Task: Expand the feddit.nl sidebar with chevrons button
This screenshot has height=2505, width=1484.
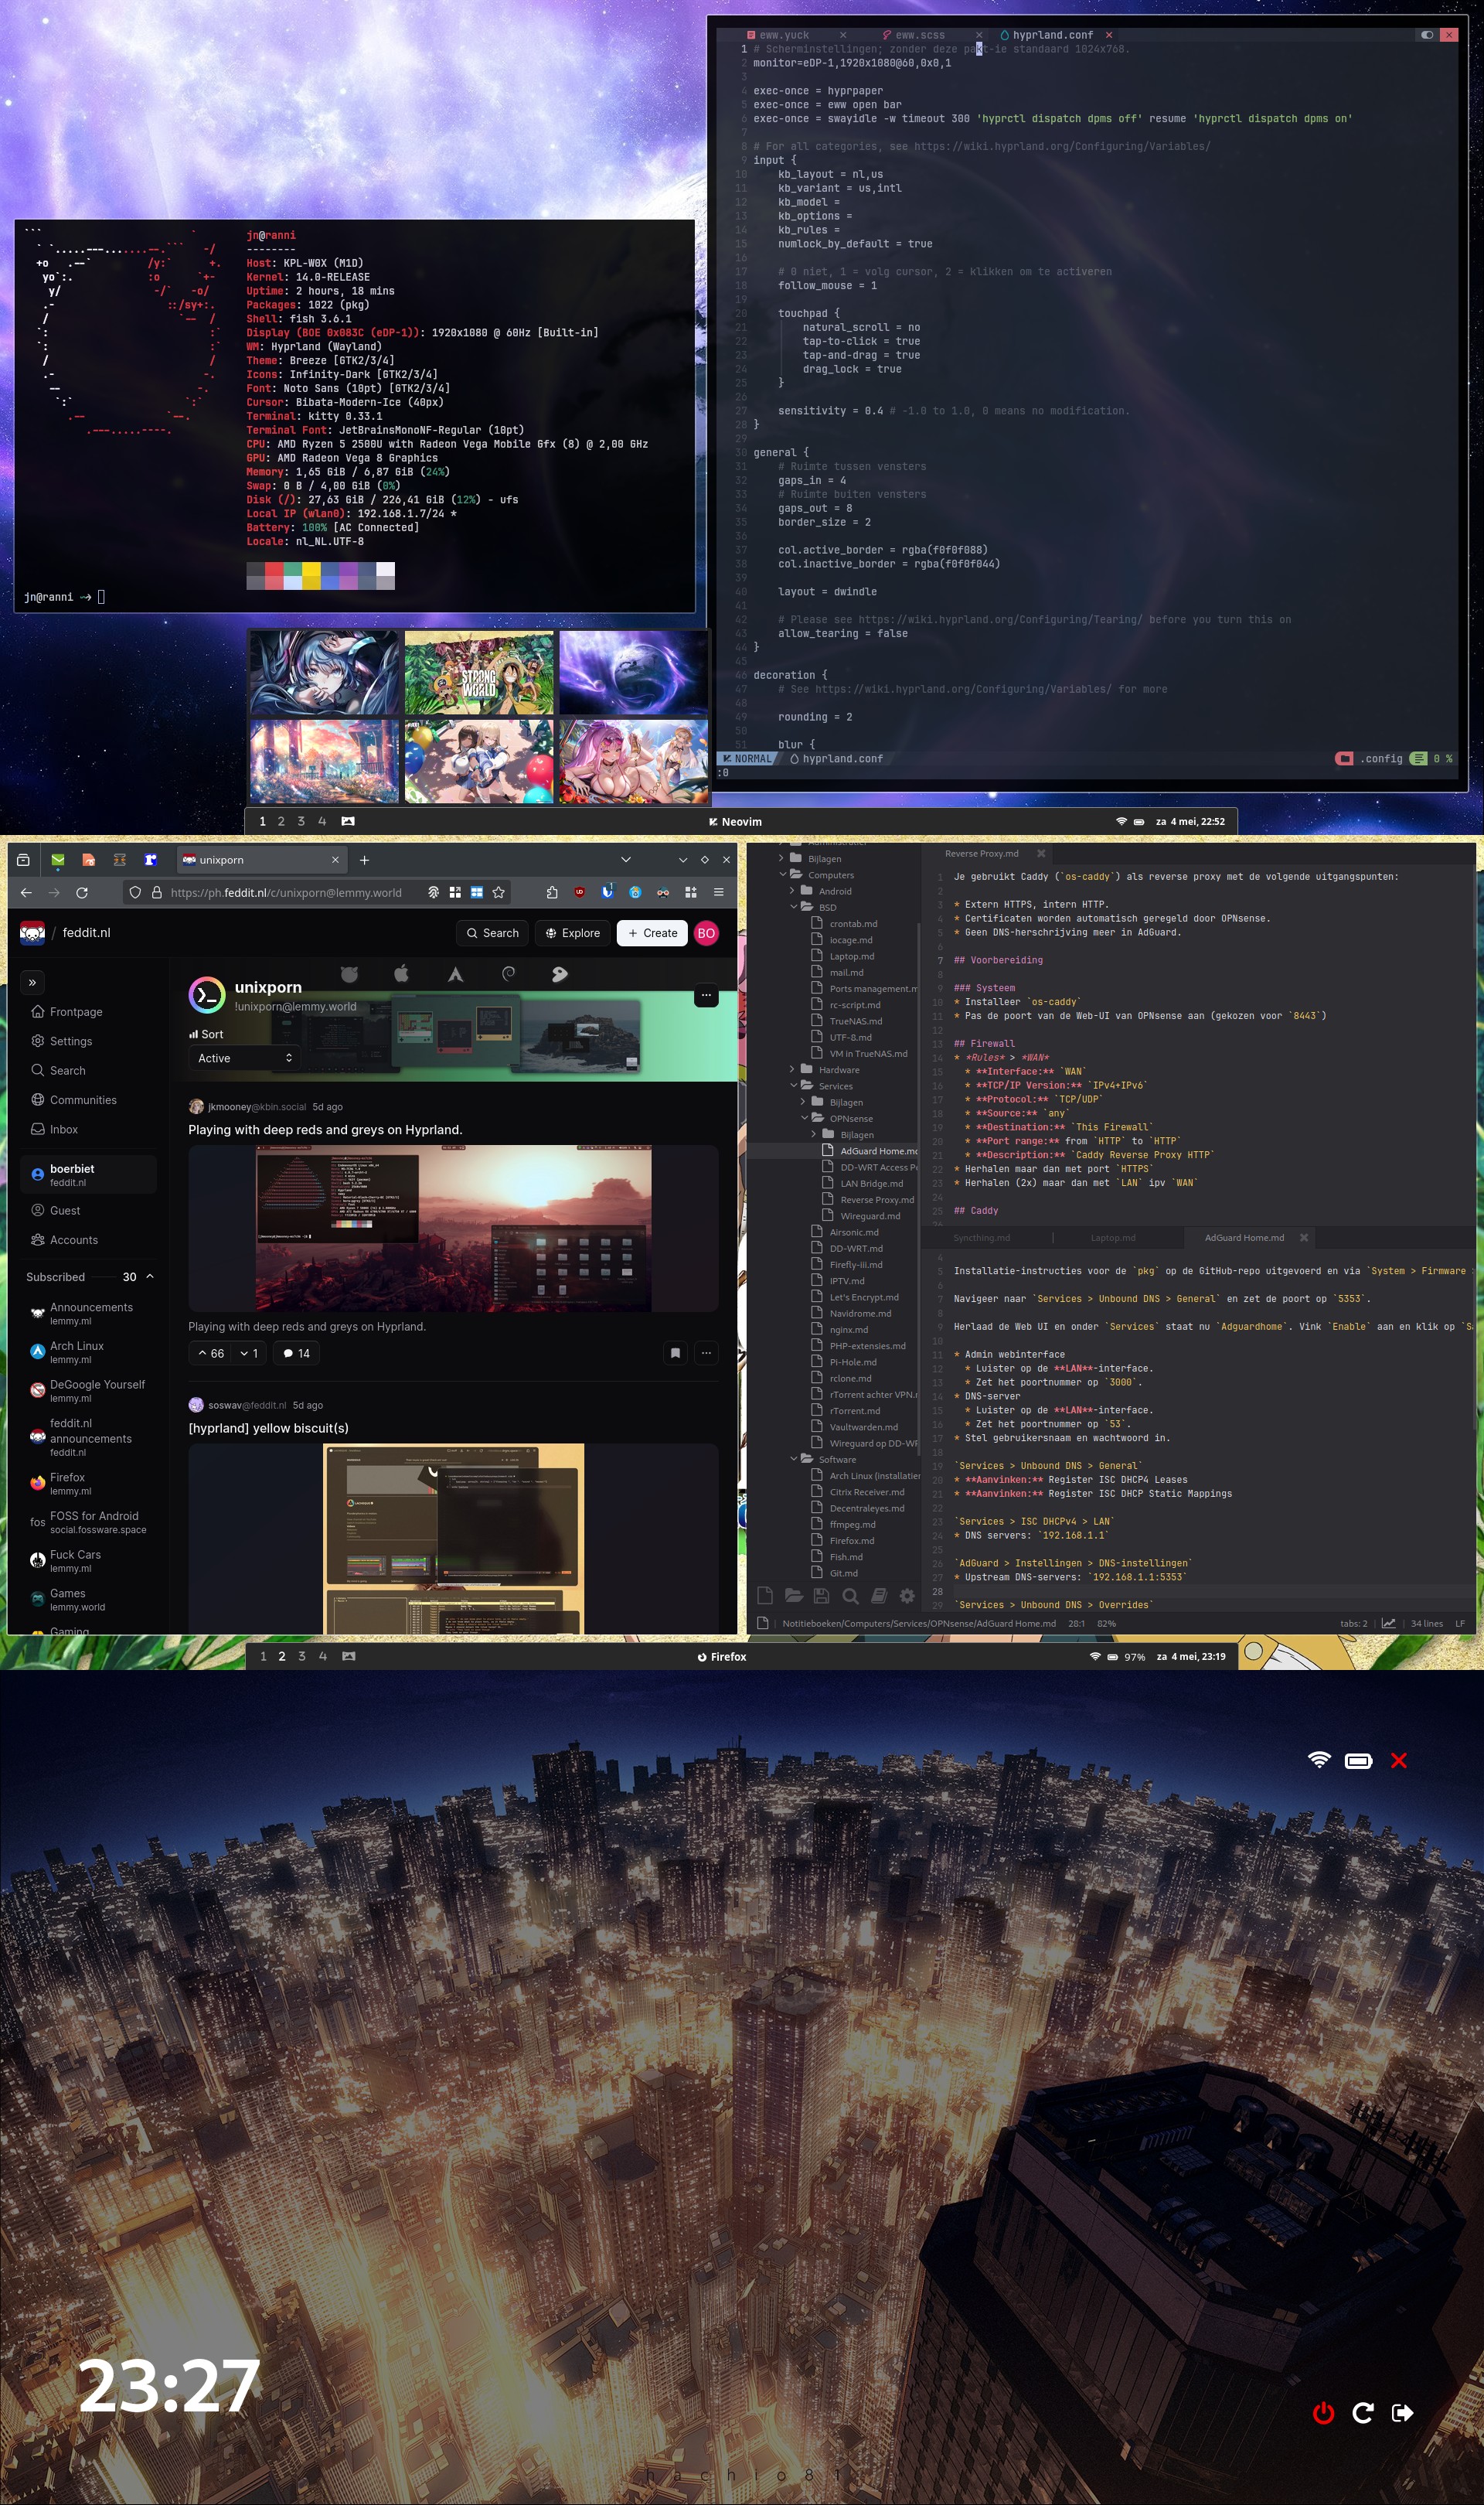Action: point(32,982)
